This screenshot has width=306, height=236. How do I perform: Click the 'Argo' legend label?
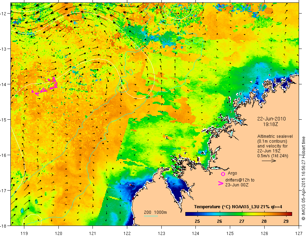232,173
